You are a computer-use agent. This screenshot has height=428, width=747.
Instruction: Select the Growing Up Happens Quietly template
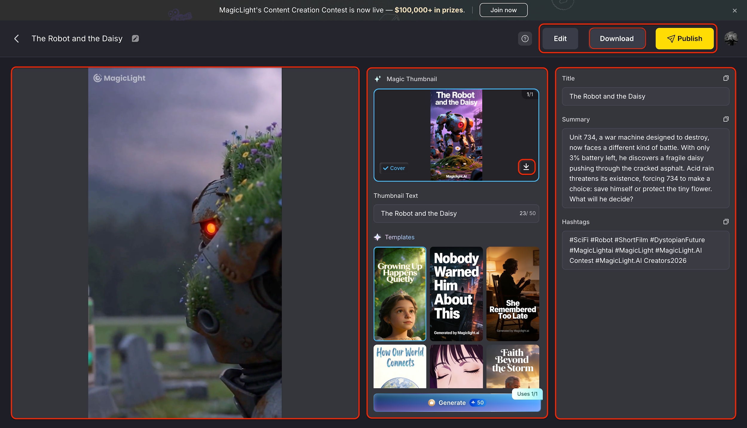pos(400,294)
